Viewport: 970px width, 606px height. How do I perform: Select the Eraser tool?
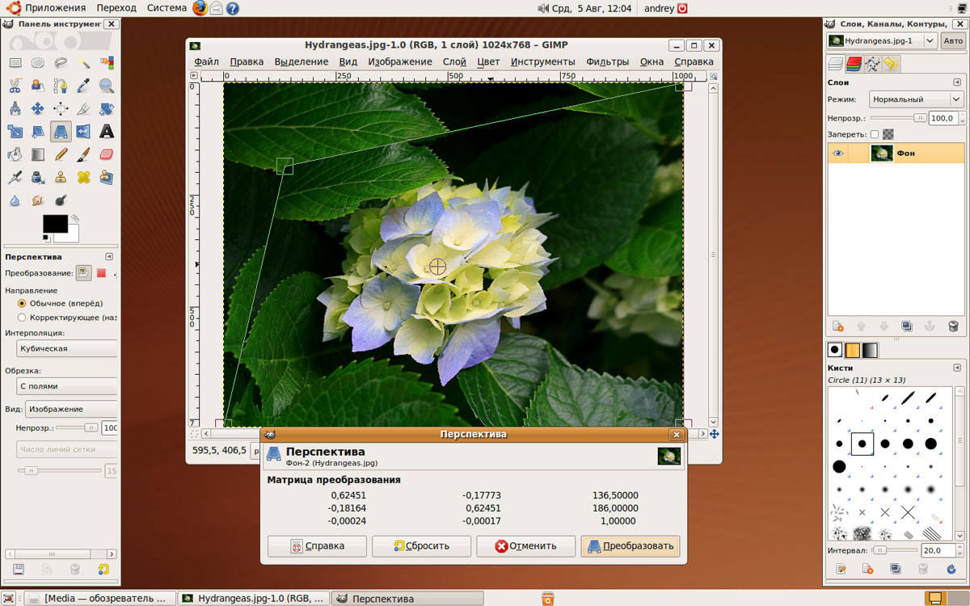pos(107,154)
